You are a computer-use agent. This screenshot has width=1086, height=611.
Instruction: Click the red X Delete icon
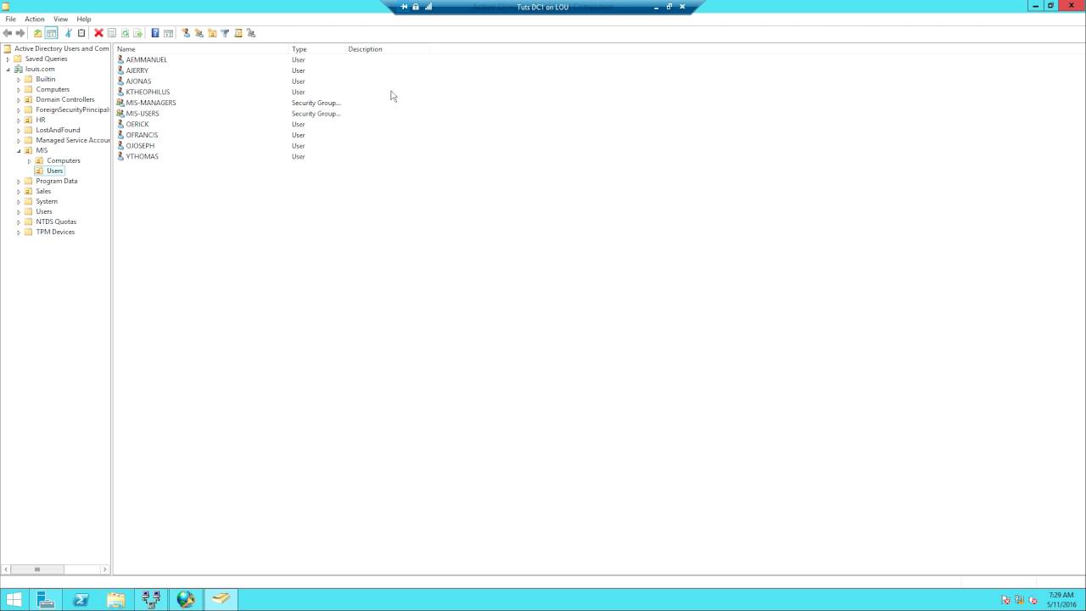98,33
